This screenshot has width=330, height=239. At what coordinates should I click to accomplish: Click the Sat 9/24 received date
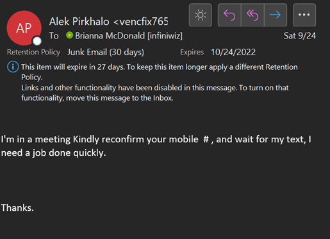[300, 36]
